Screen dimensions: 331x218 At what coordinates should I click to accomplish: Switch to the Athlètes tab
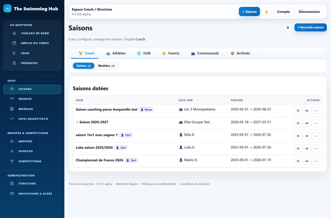tap(116, 53)
